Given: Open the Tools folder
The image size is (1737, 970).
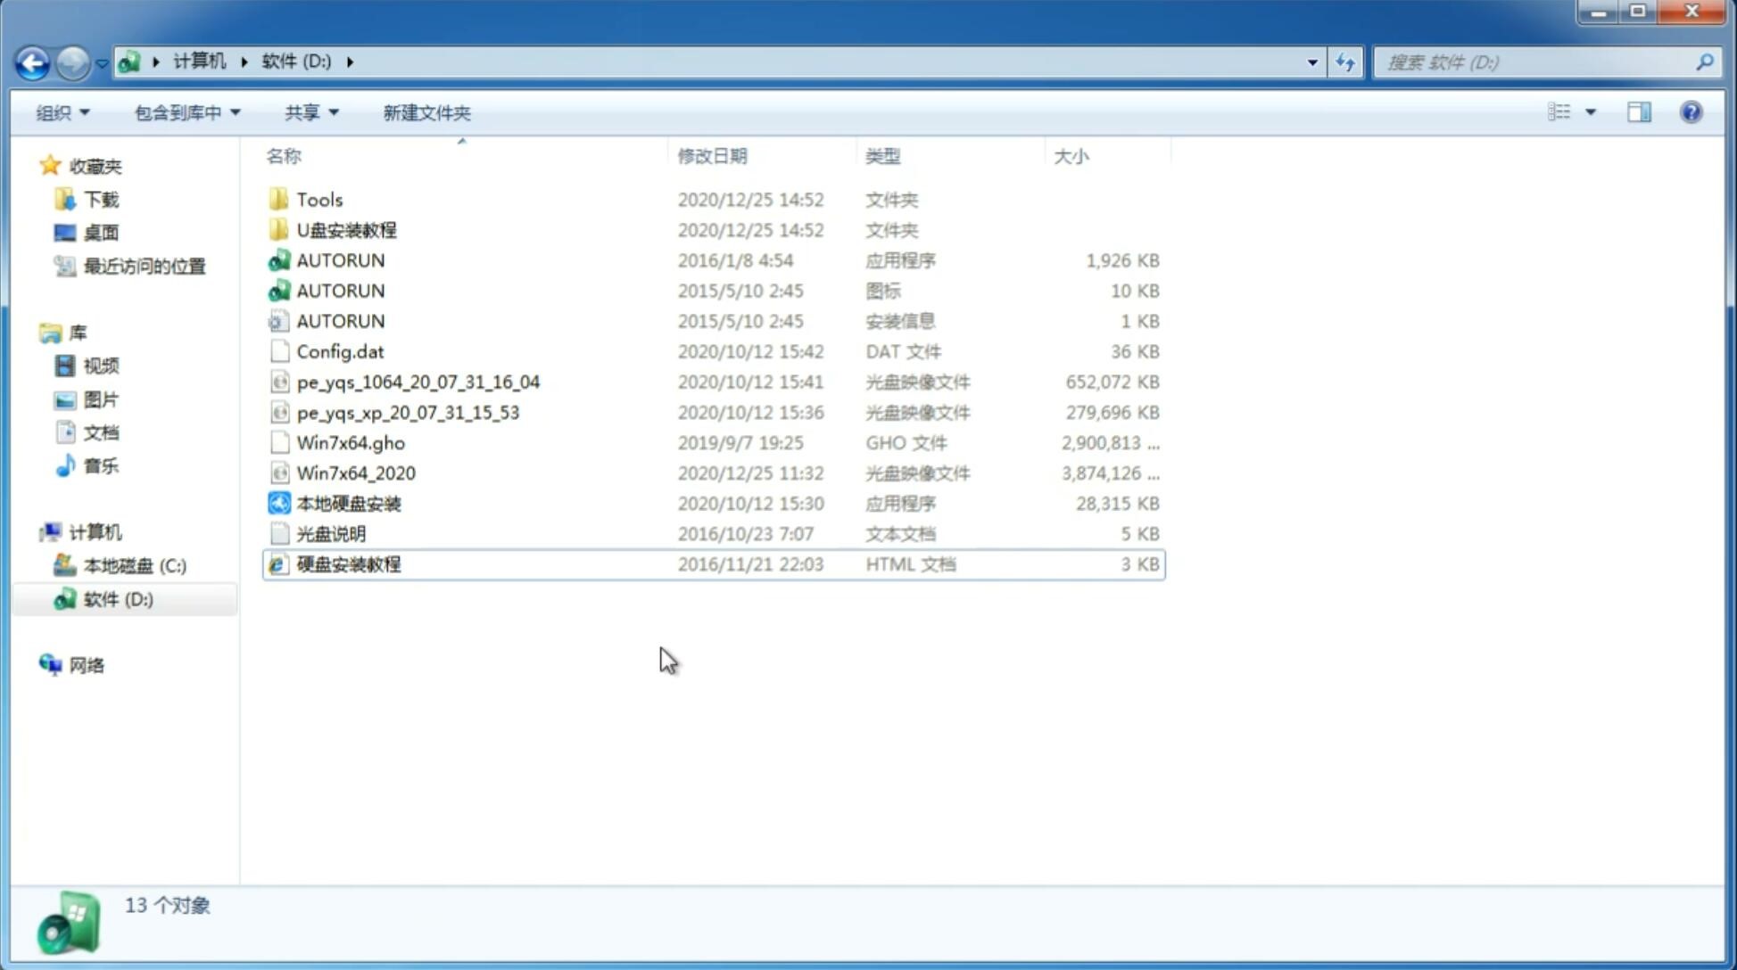Looking at the screenshot, I should click(x=318, y=199).
